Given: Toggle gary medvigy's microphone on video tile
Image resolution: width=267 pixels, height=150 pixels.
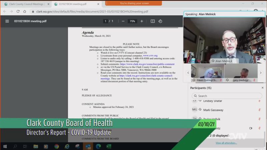Looking at the screenshot, I should tap(254, 80).
